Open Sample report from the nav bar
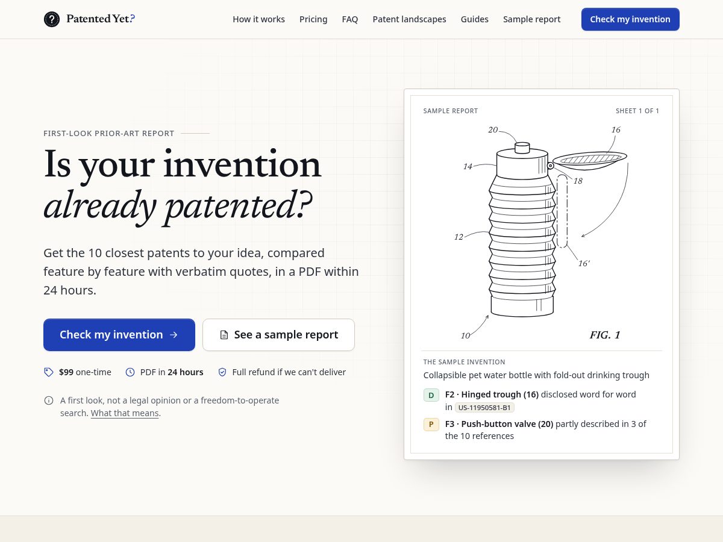The width and height of the screenshot is (723, 542). (531, 19)
